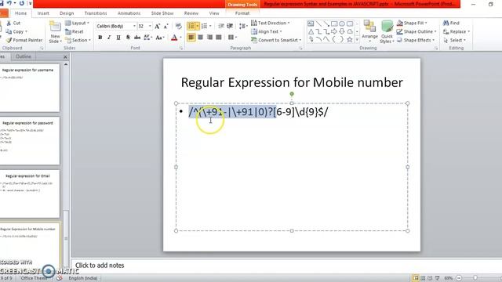Toggle text shadow
The image size is (502, 282).
tap(128, 38)
